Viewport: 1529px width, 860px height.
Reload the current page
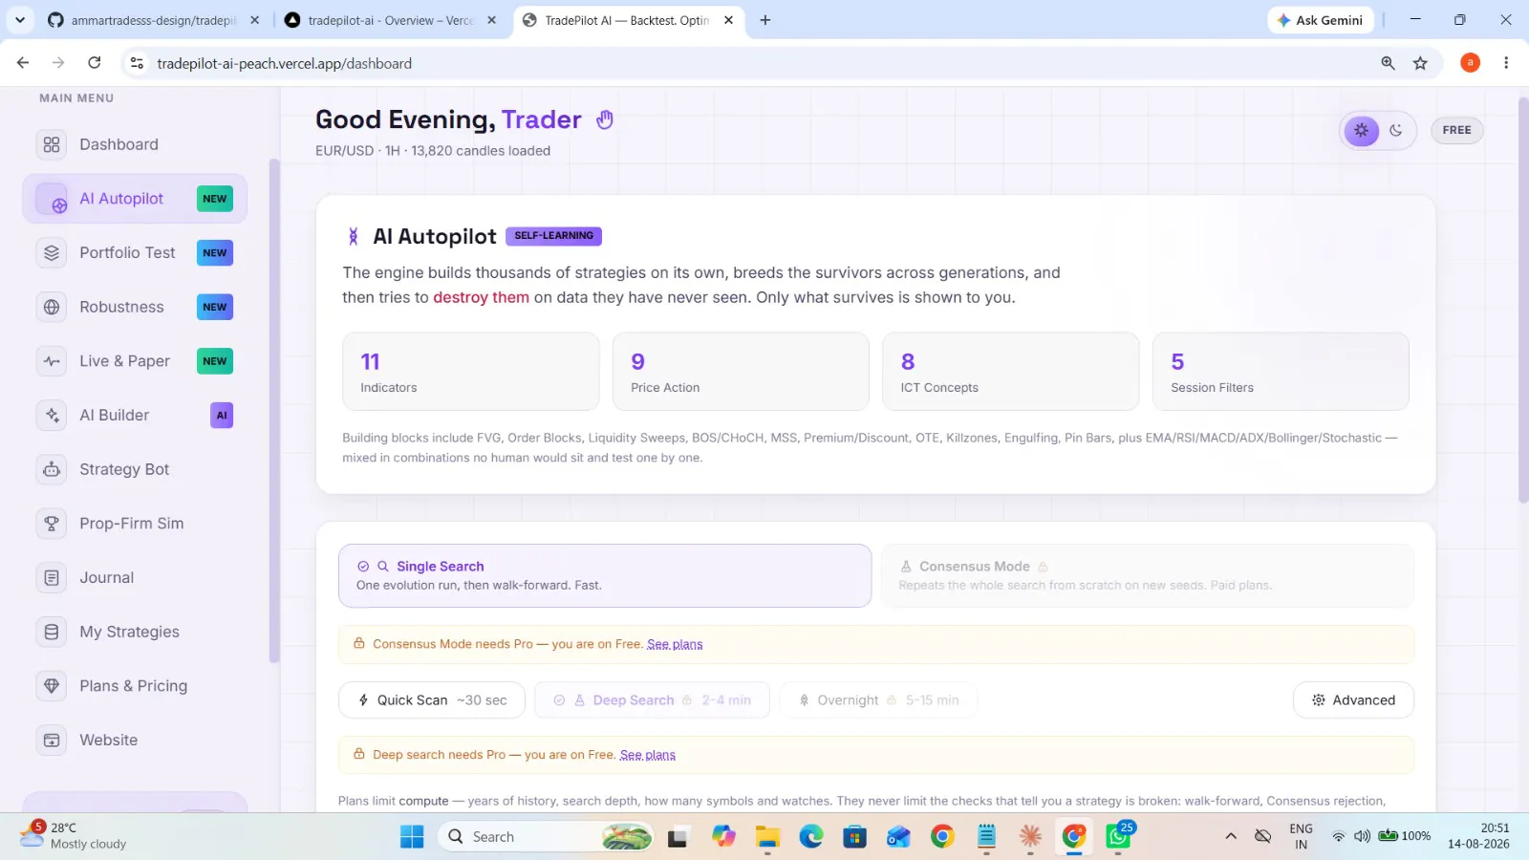(95, 63)
